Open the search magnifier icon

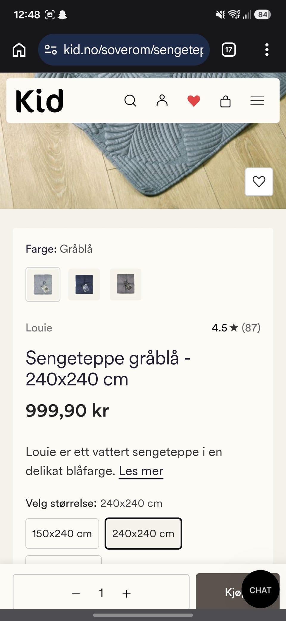click(130, 101)
